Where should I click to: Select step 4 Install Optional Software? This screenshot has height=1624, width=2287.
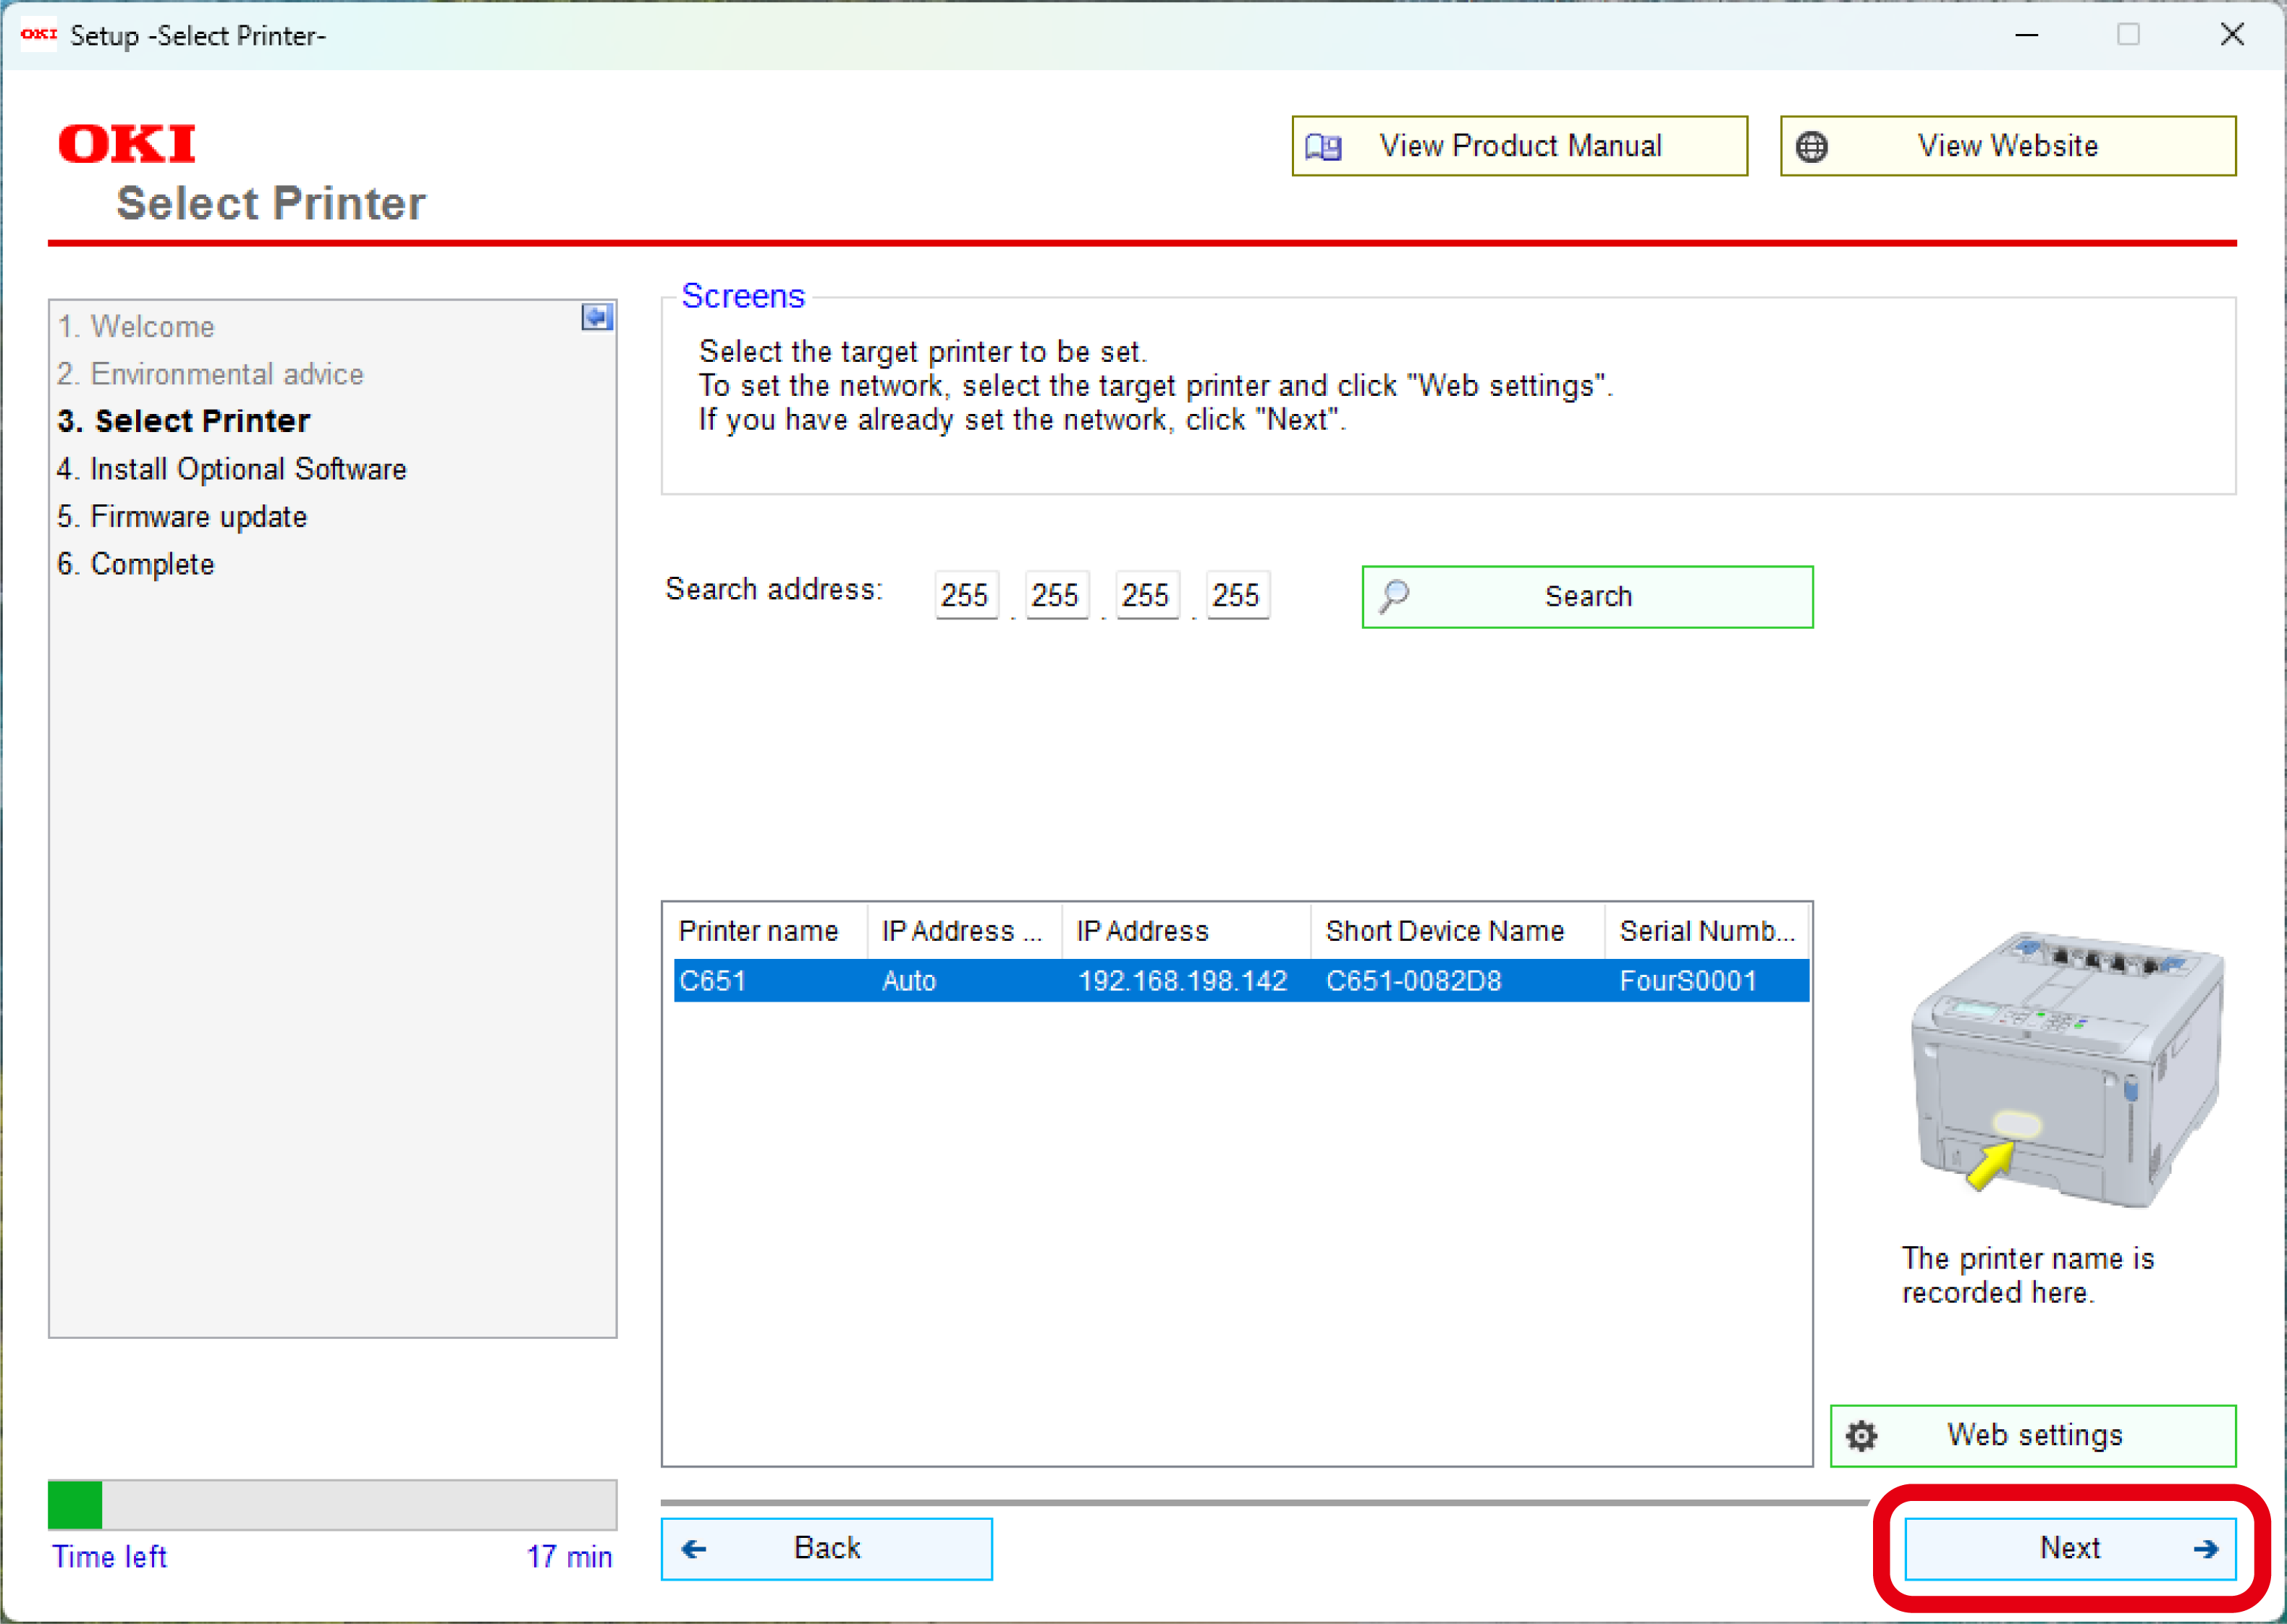point(232,469)
